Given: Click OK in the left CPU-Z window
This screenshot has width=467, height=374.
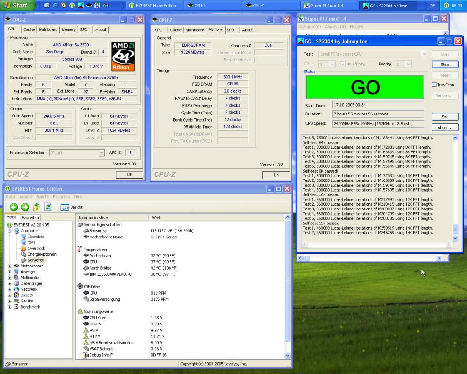Looking at the screenshot, I should click(x=129, y=174).
